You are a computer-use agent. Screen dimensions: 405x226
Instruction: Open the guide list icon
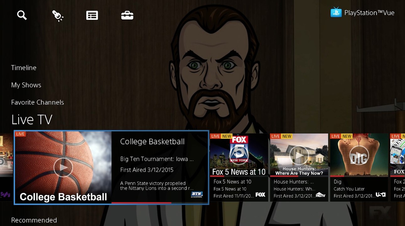coord(92,15)
